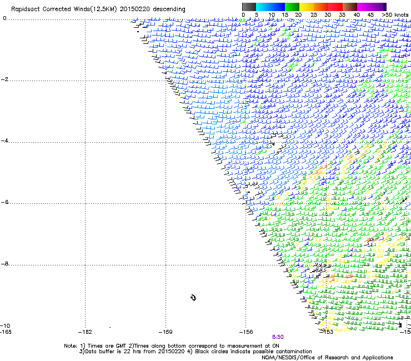
Task: Click the legend label '25'
Action: 314,15
